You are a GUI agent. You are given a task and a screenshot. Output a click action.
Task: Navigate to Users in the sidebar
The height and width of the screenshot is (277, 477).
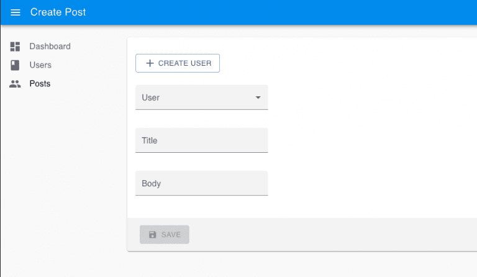(x=40, y=65)
